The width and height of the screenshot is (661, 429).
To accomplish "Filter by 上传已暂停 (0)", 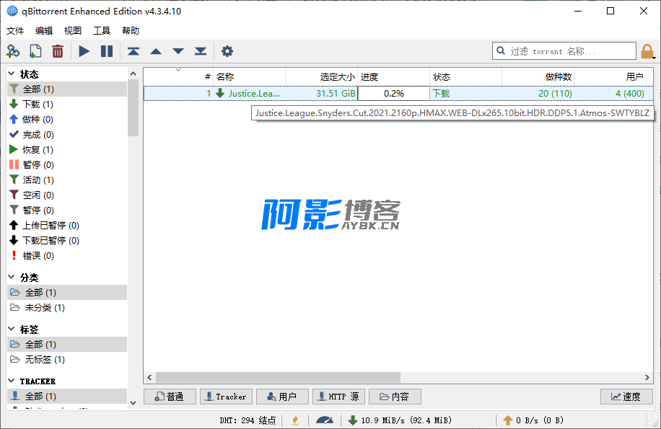I will (x=67, y=225).
